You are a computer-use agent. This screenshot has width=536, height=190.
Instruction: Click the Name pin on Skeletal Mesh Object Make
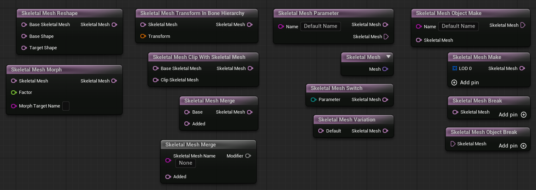point(419,26)
